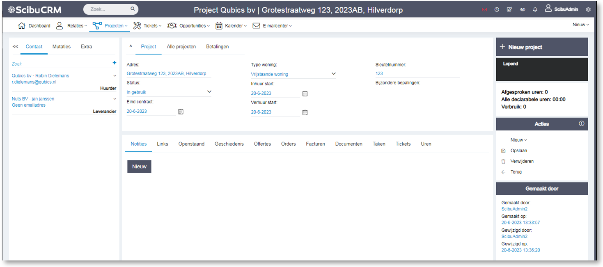Screen dimensions: 603x267
Task: Open the E-mailcenter menu
Action: pyautogui.click(x=272, y=25)
